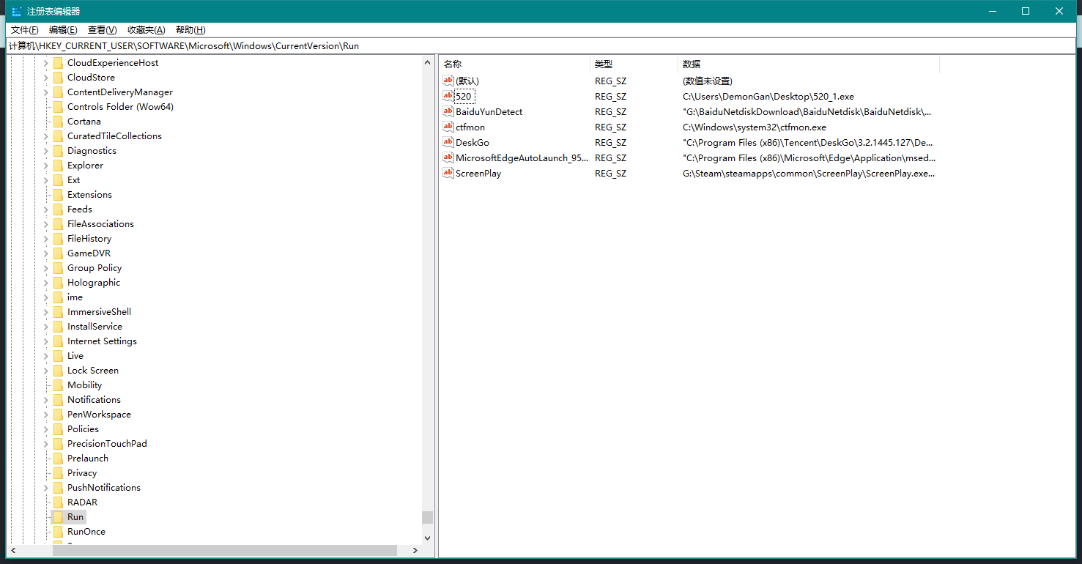Expand the CloudExperienceHost key
Viewport: 1082px width, 564px height.
coord(45,62)
